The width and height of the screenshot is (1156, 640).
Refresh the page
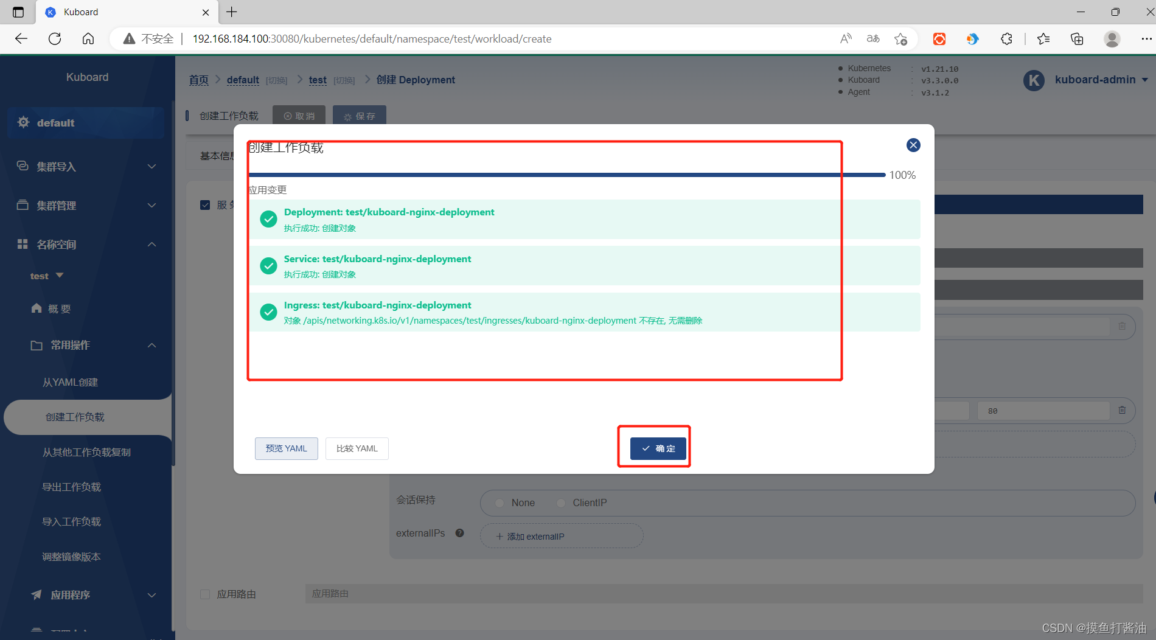55,39
